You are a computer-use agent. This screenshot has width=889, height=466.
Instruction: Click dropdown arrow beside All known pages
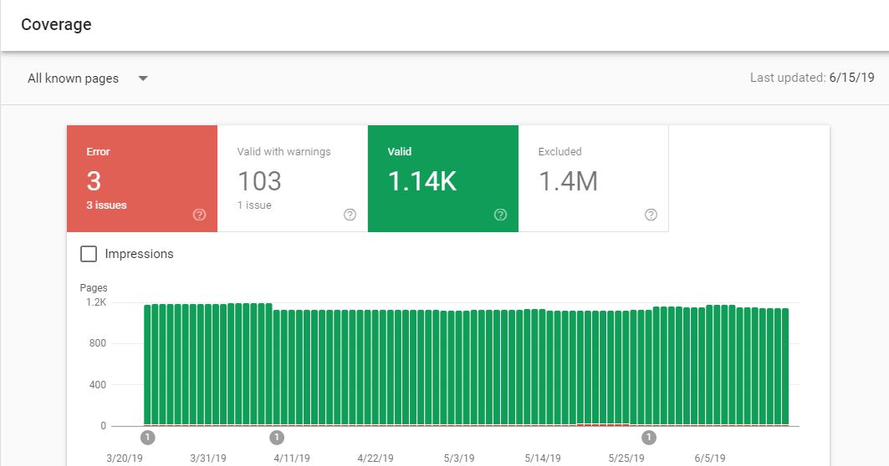click(x=143, y=79)
